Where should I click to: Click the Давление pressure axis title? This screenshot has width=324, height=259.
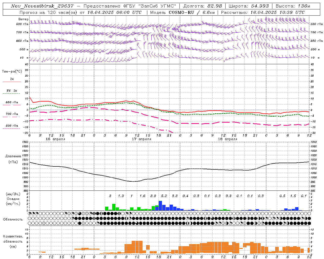click(13, 156)
